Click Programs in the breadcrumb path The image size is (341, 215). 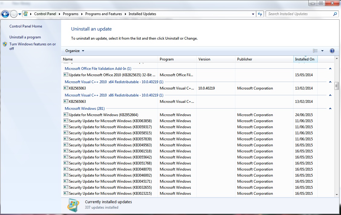[x=70, y=14]
